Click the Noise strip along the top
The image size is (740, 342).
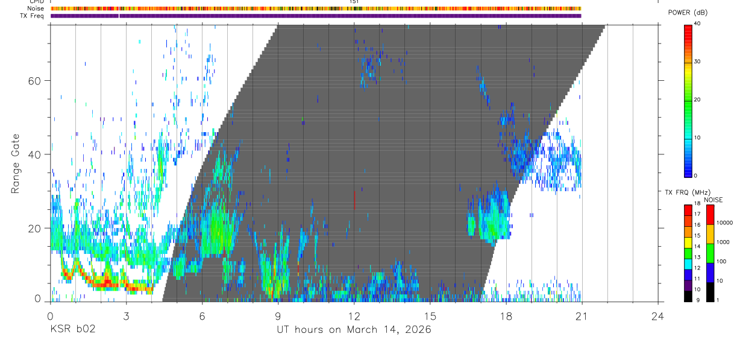(x=316, y=8)
